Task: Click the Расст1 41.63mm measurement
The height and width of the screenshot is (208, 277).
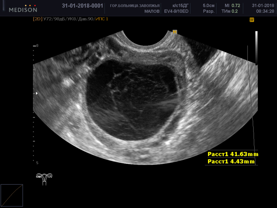Action: coord(233,154)
